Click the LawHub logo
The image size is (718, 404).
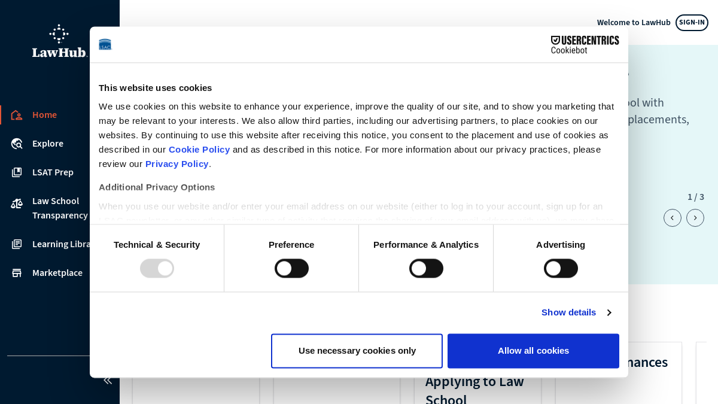click(60, 41)
